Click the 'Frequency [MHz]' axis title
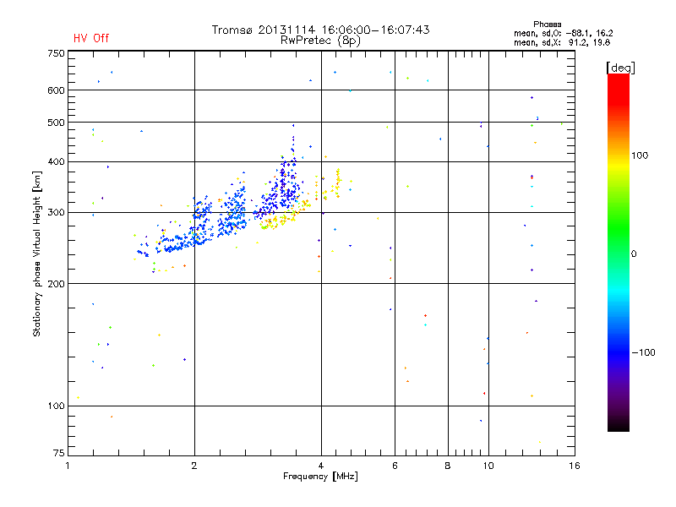Image resolution: width=676 pixels, height=507 pixels. coord(320,477)
